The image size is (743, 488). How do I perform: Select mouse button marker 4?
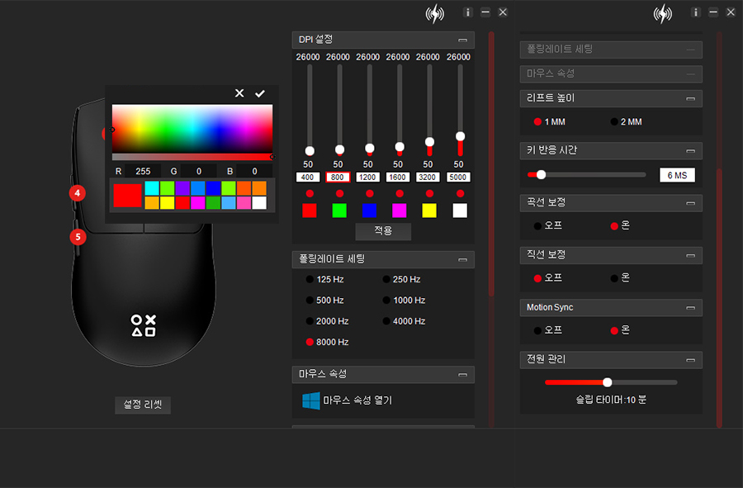point(78,193)
